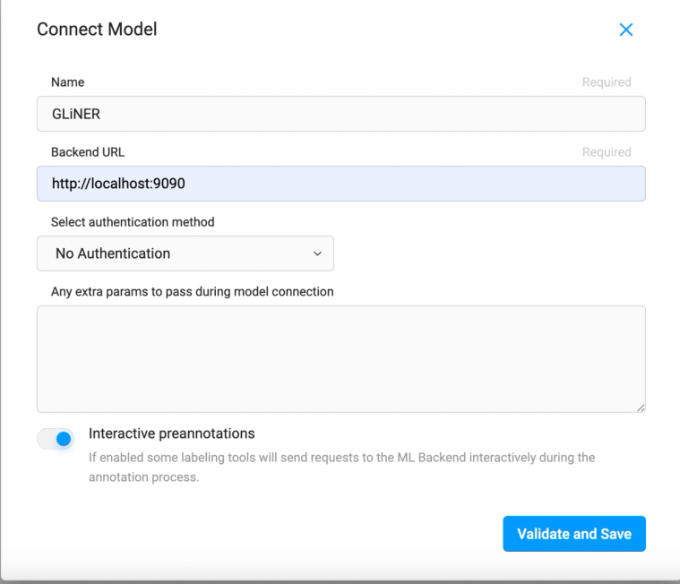Click the Backend URL label
Screen dimensions: 680x584
[x=88, y=152]
